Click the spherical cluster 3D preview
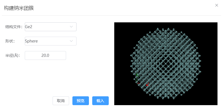The width and height of the screenshot is (223, 109). [x=166, y=64]
